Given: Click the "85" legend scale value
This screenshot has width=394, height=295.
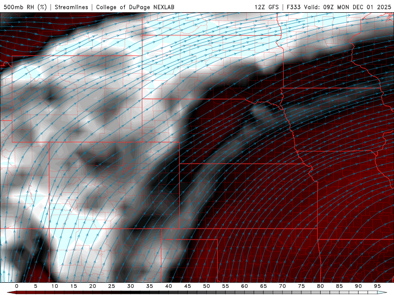Looking at the screenshot, I should pyautogui.click(x=339, y=286).
